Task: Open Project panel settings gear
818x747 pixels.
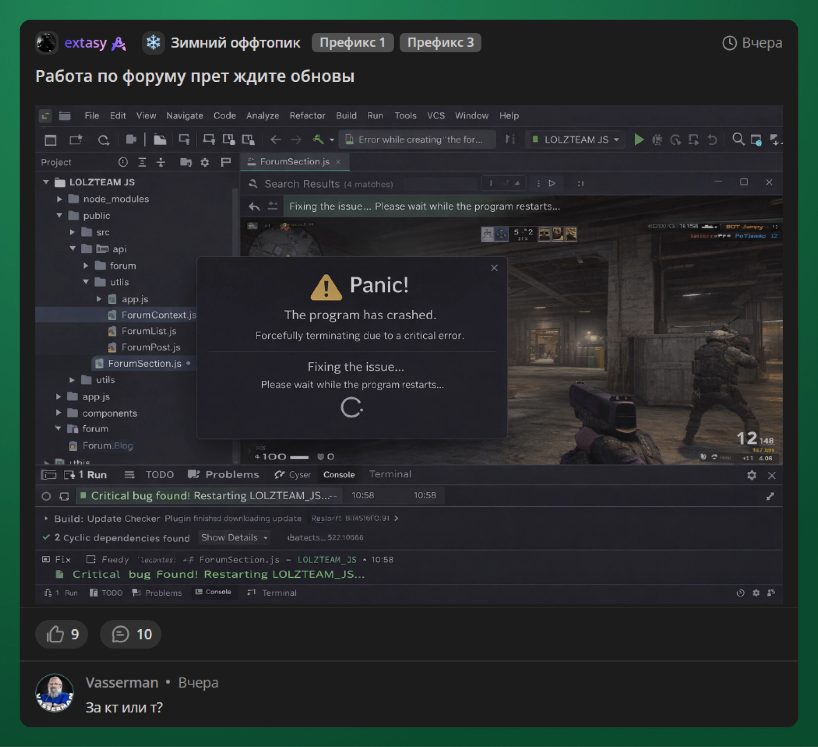Action: coord(205,162)
